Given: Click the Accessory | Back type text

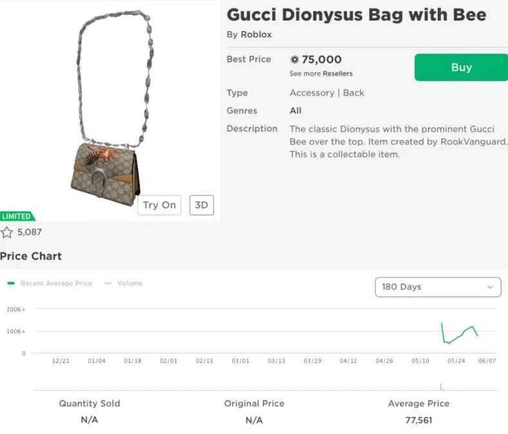Looking at the screenshot, I should coord(327,93).
